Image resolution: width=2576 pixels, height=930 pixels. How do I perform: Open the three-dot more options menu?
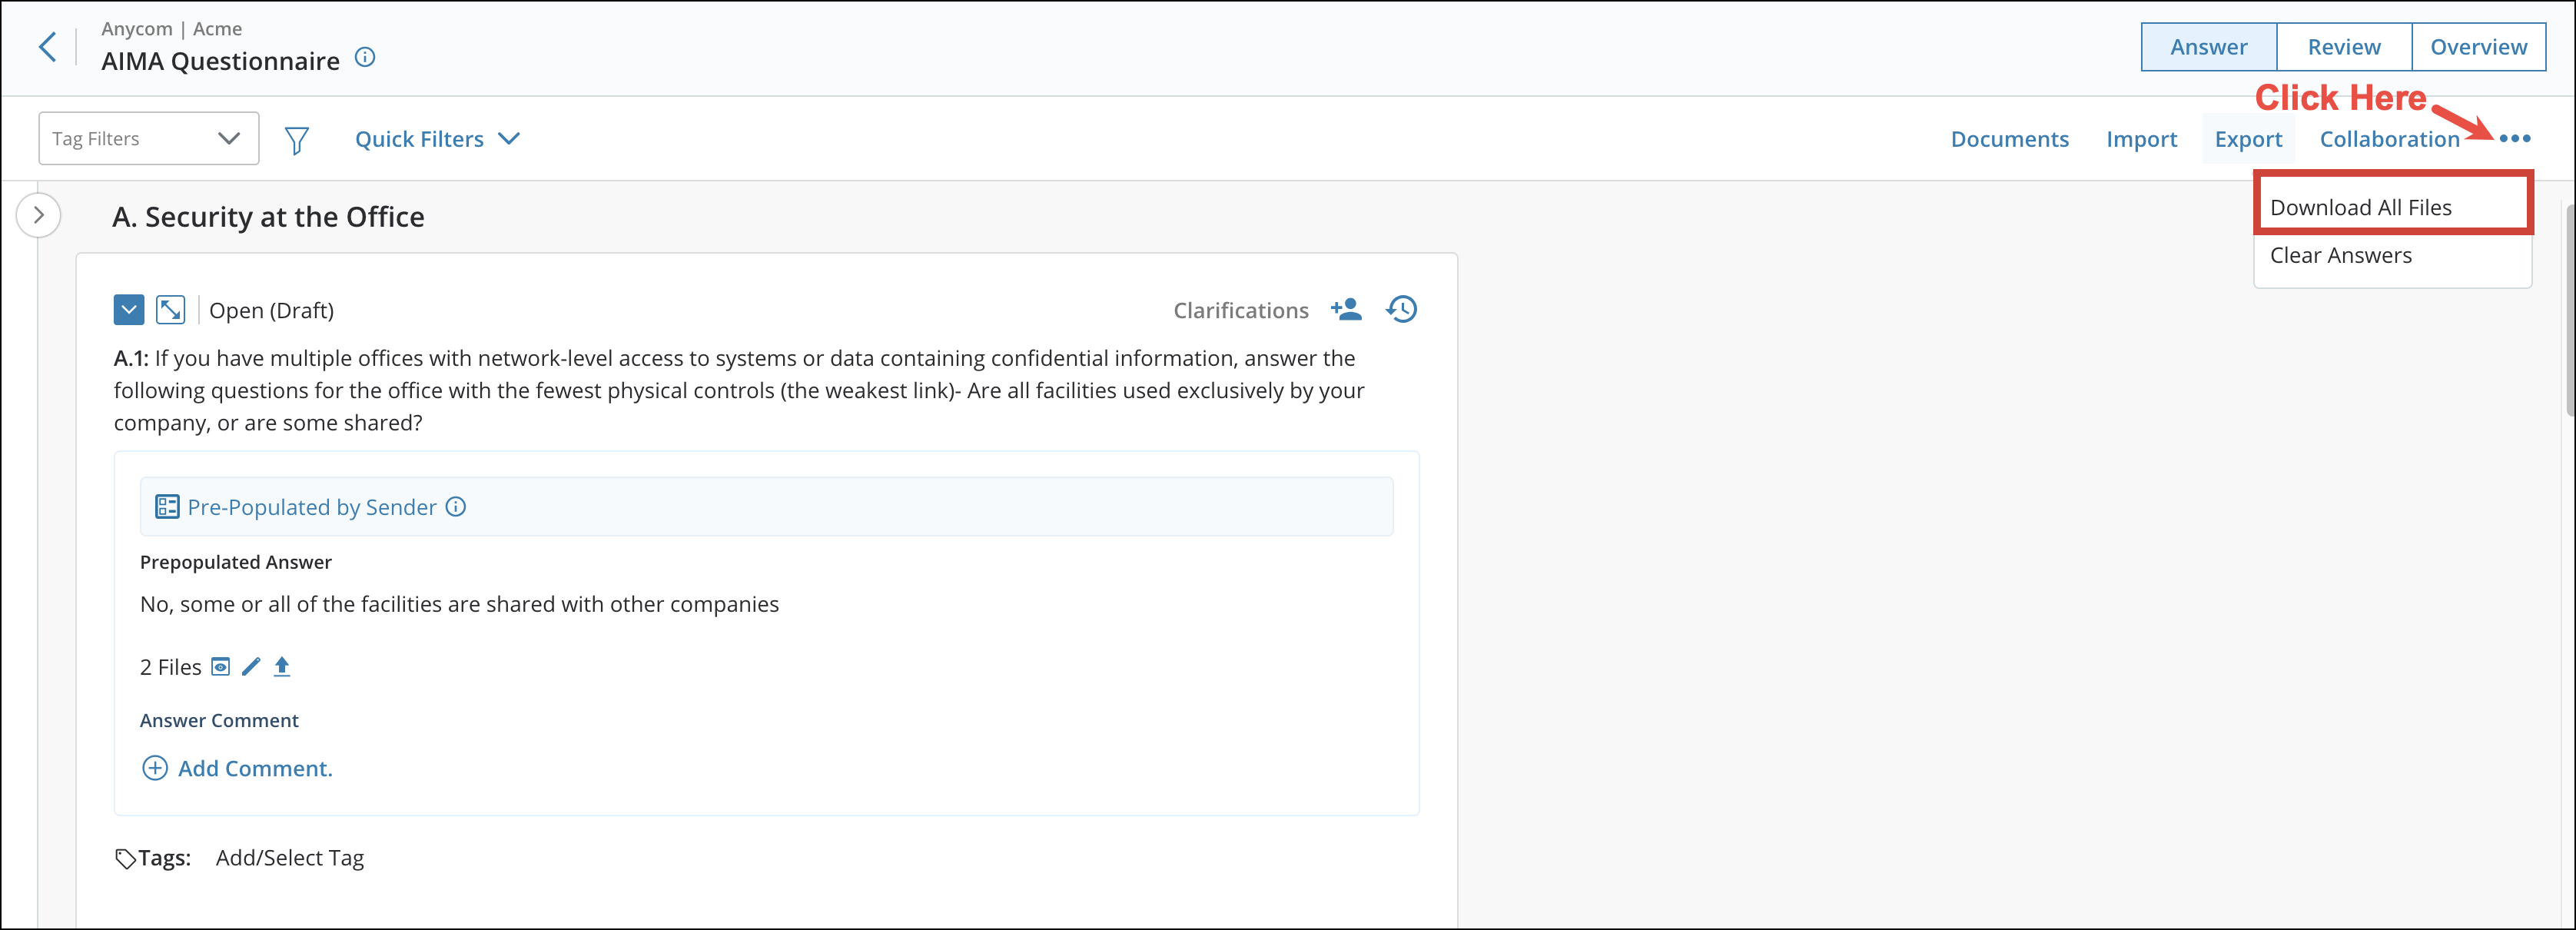pyautogui.click(x=2516, y=139)
